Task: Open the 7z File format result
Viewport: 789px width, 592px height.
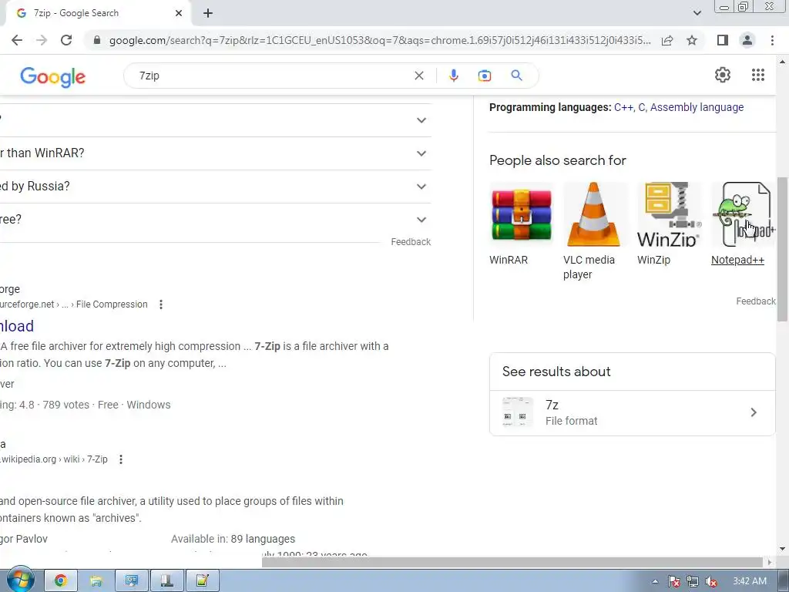Action: click(633, 413)
